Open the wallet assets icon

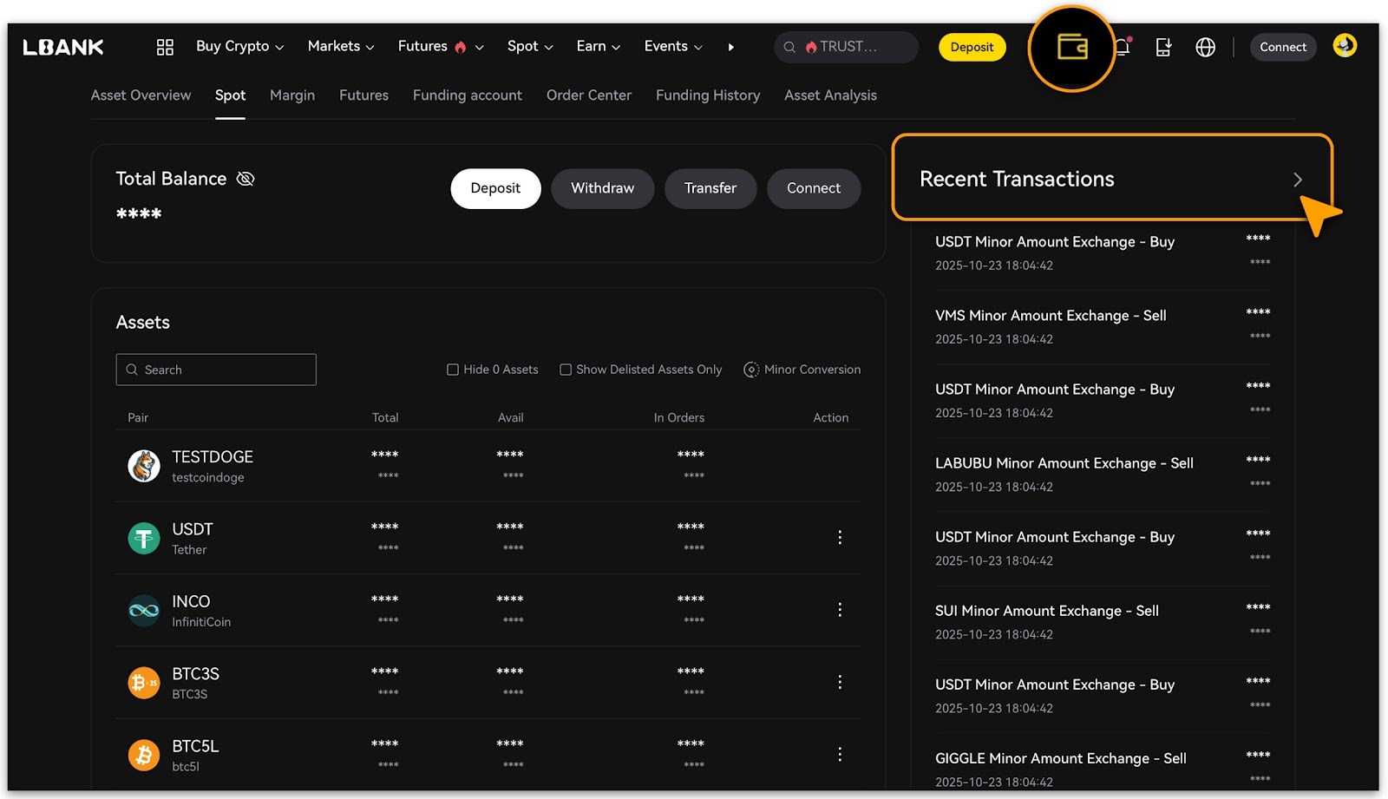[x=1072, y=47]
